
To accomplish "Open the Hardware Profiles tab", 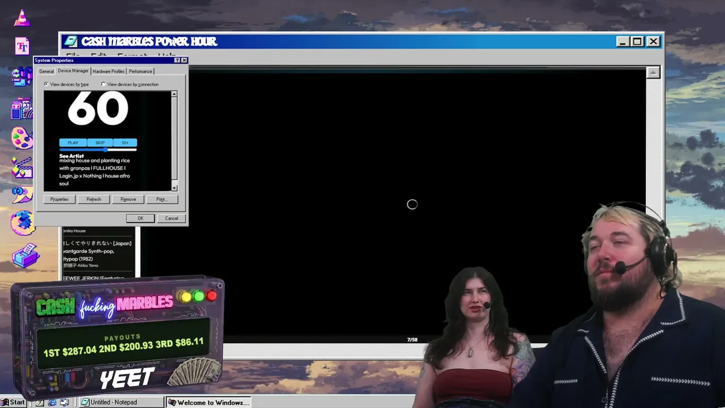I will (x=109, y=71).
